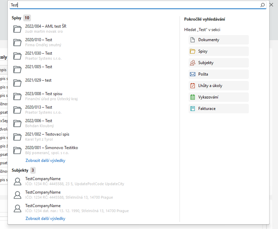Image resolution: width=278 pixels, height=229 pixels.
Task: Open 2020/001 – Šimonovo Testítko
Action: click(x=51, y=148)
